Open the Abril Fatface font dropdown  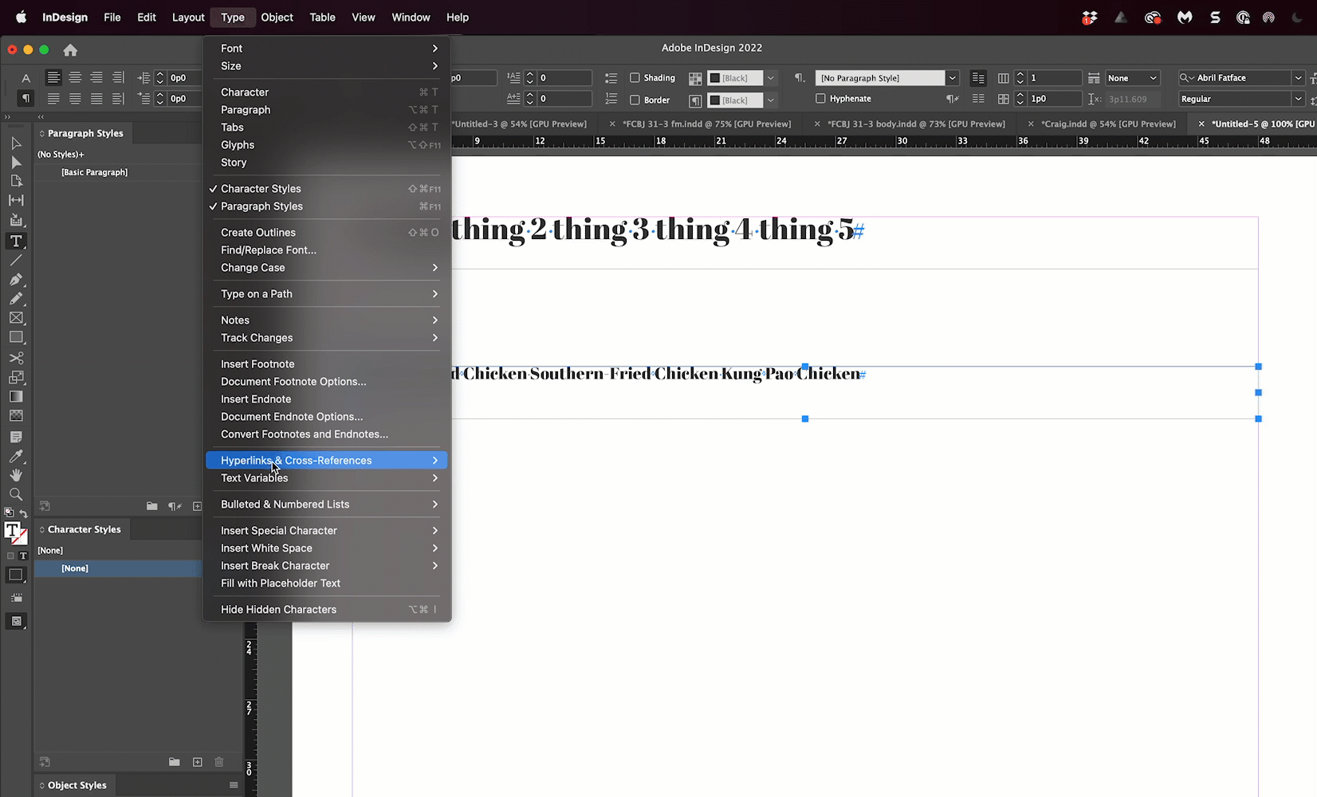[x=1298, y=78]
